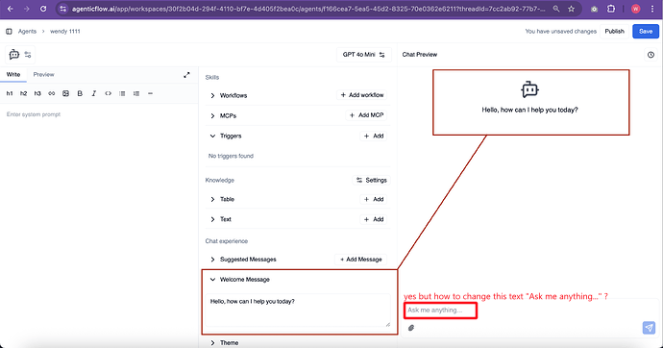
Task: Click the browser forward arrow
Action: pyautogui.click(x=26, y=9)
